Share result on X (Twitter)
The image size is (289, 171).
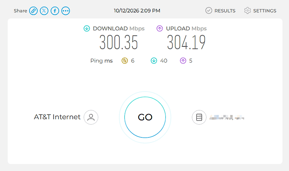pos(44,11)
